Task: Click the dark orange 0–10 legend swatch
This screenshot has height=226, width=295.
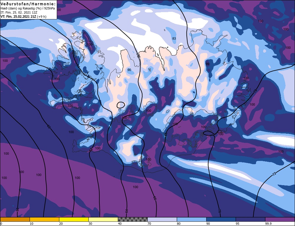Action: [15, 219]
